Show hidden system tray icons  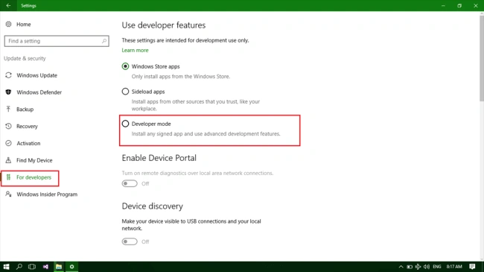click(401, 267)
